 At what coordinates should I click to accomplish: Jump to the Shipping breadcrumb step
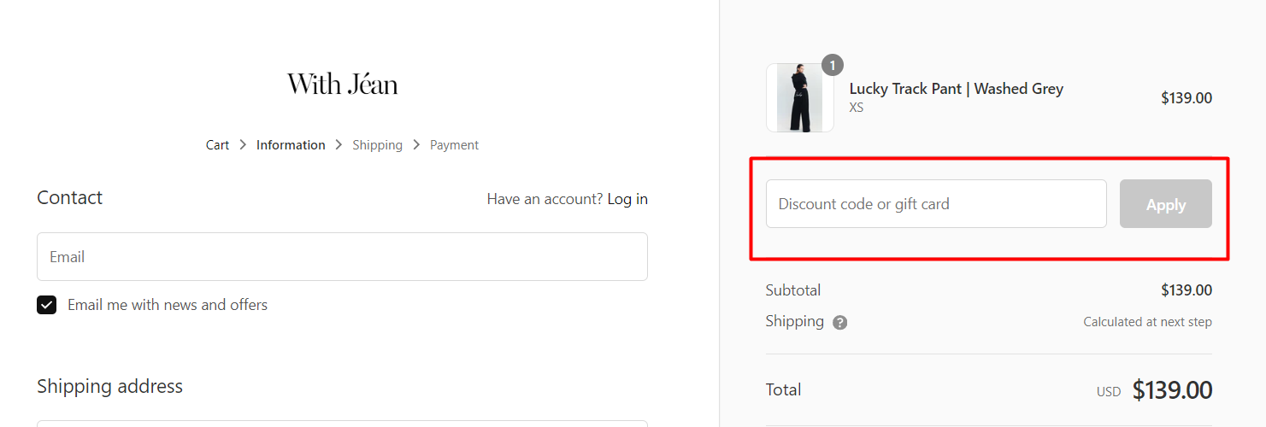[377, 145]
